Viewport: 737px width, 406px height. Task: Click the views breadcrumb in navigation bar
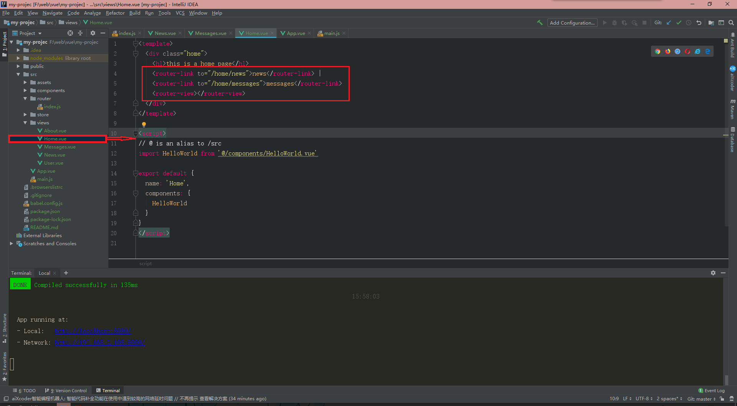click(68, 23)
